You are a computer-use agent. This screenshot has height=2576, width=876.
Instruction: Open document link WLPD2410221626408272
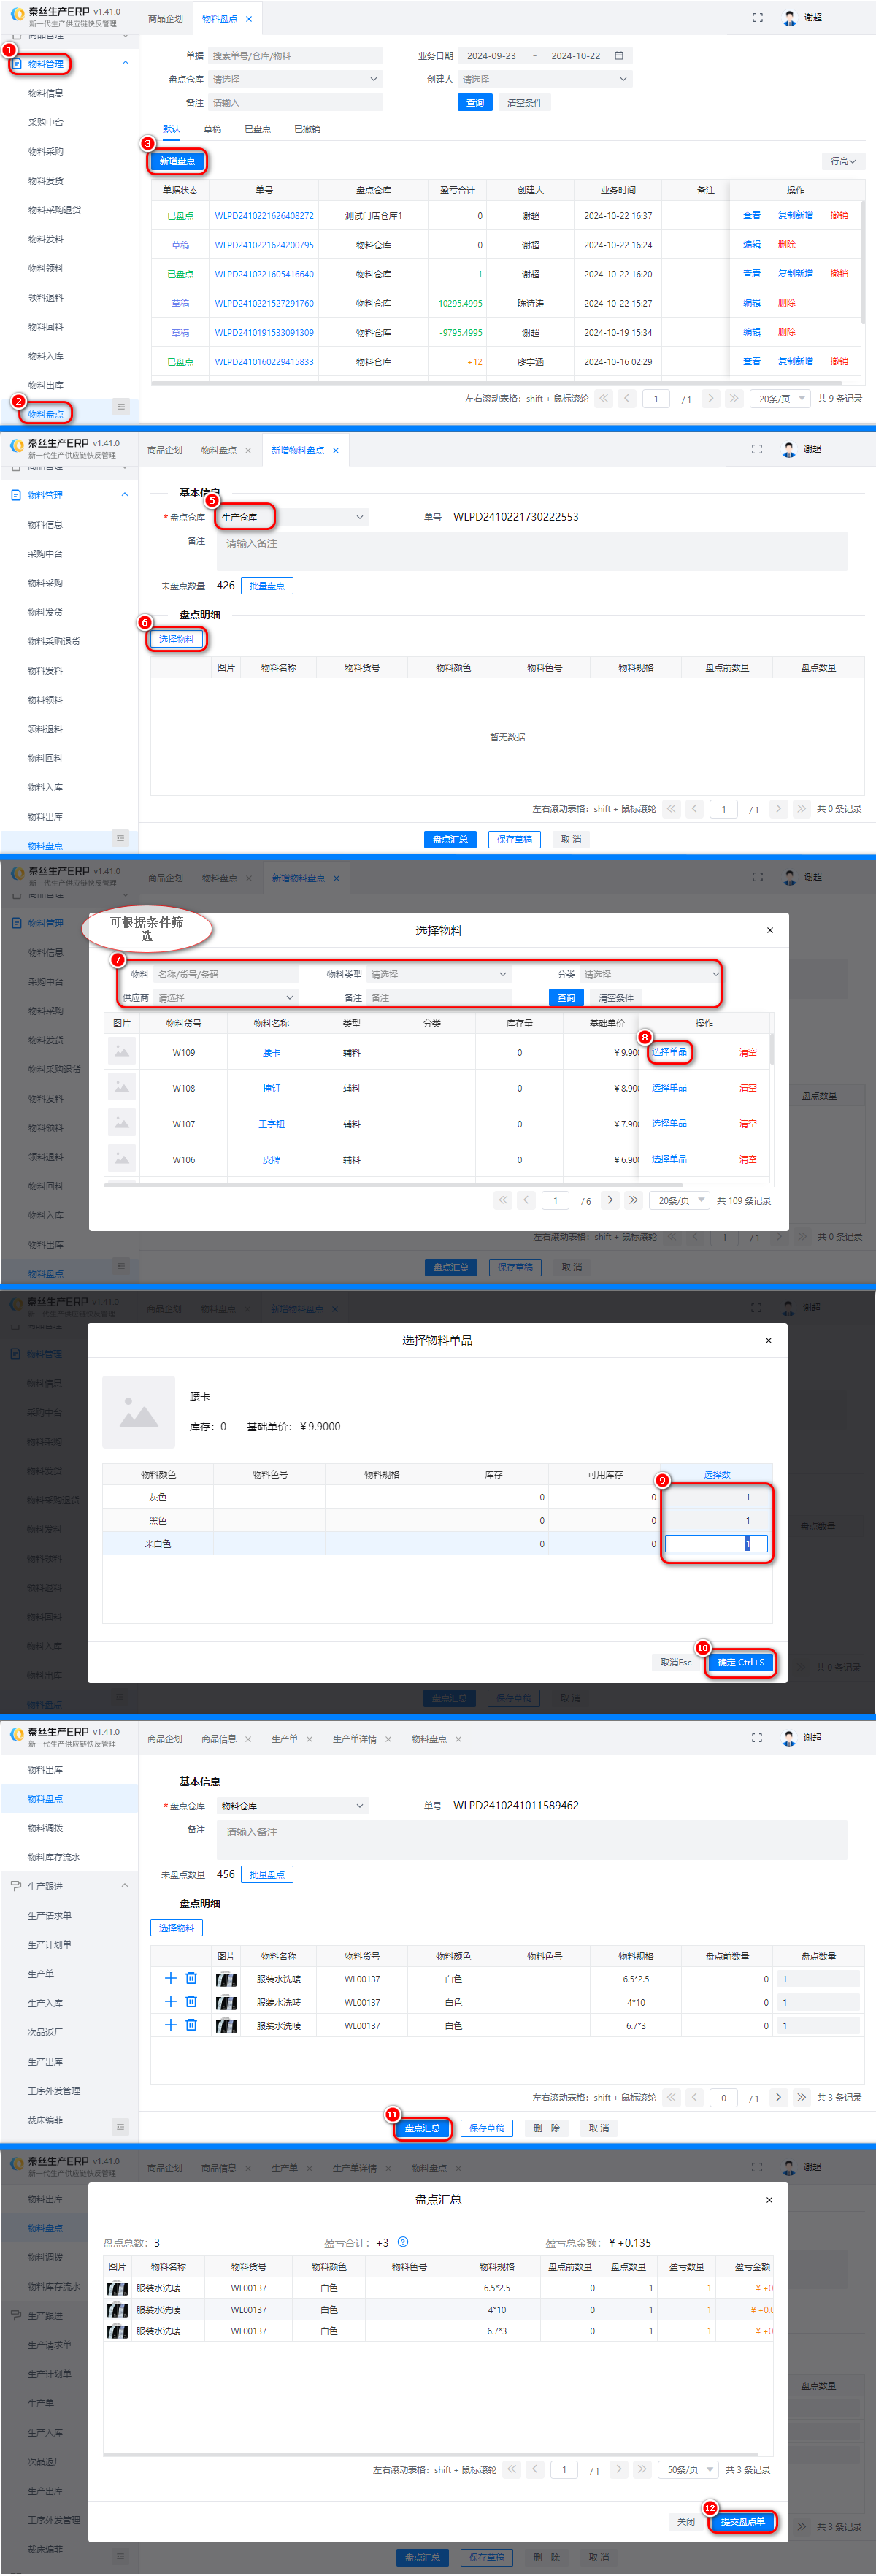[264, 216]
